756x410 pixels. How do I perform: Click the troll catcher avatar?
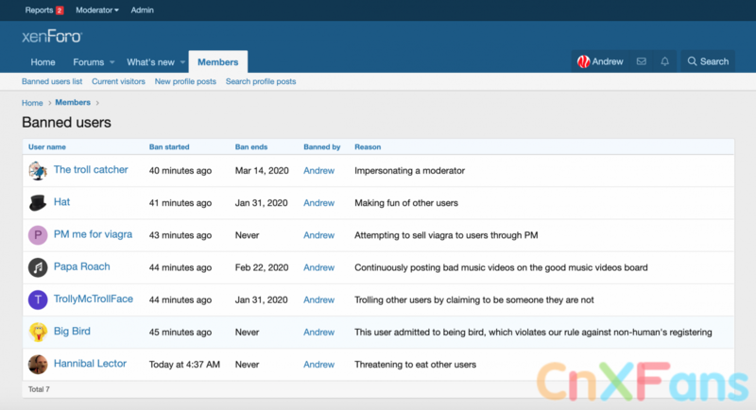(x=38, y=170)
